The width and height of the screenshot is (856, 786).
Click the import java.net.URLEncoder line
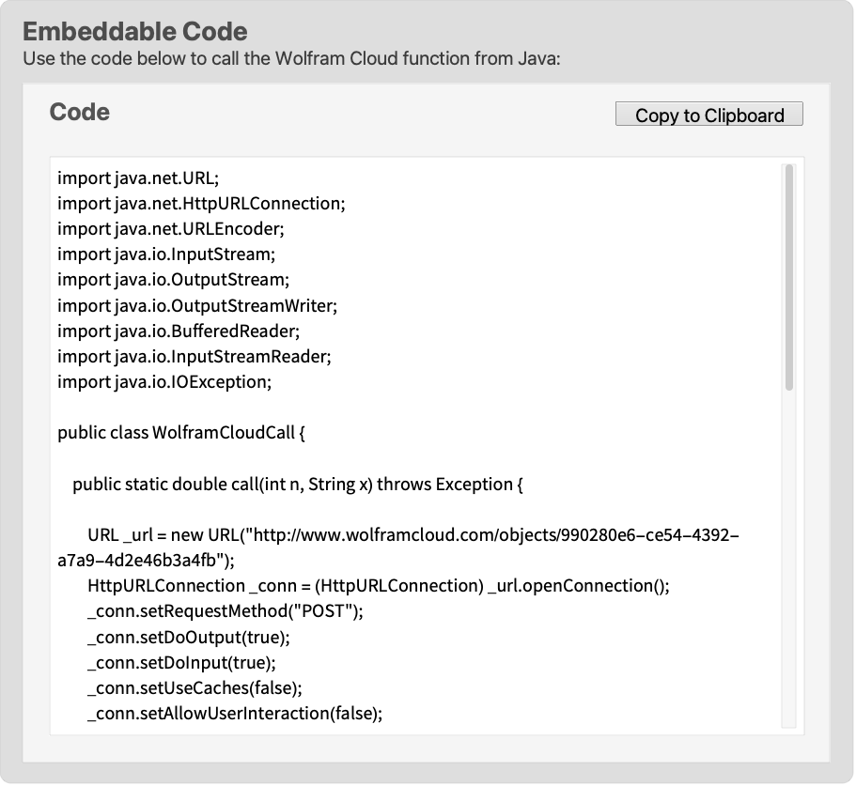point(171,229)
